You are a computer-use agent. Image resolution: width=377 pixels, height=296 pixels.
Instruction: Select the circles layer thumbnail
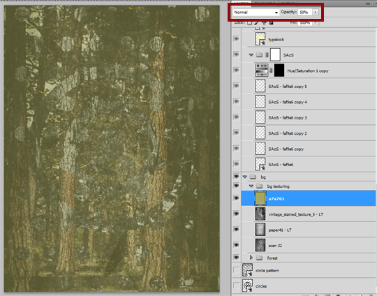point(247,286)
